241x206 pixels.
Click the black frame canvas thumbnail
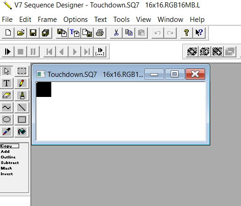tap(44, 89)
